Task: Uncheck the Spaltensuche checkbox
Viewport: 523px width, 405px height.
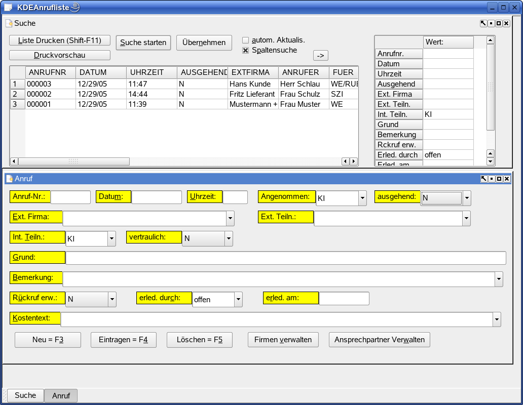Action: (x=246, y=51)
